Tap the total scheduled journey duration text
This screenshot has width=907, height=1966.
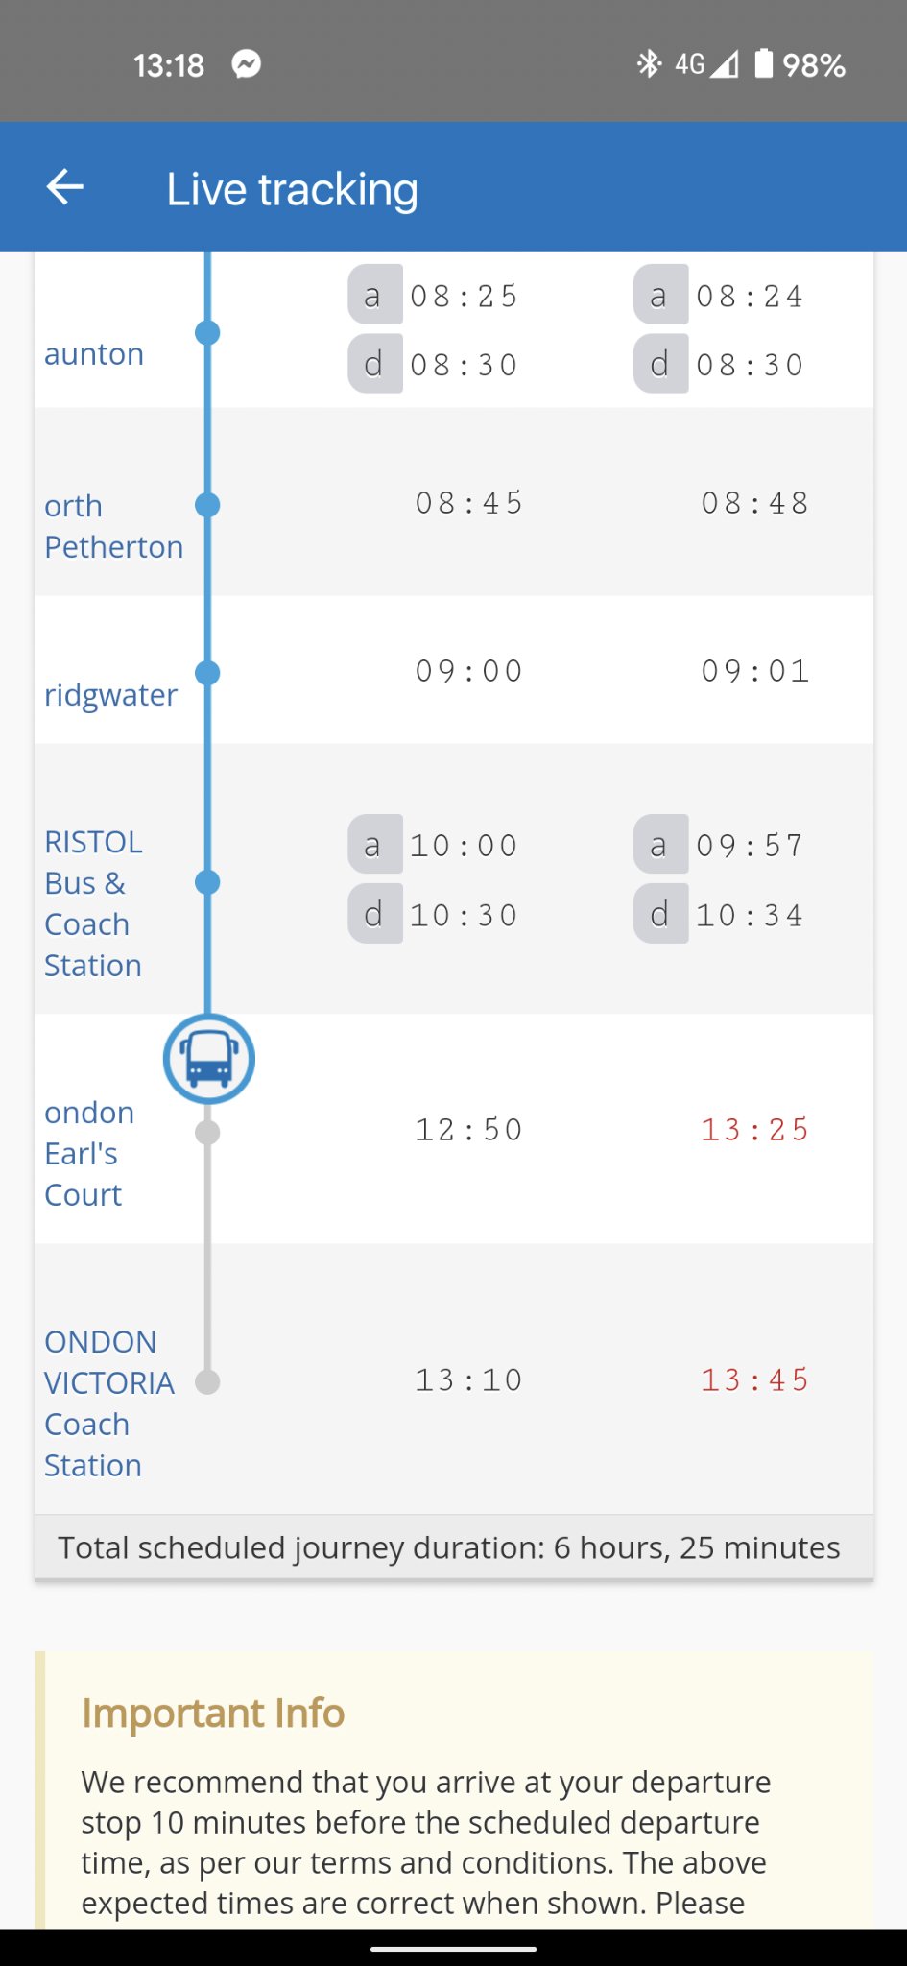[448, 1547]
